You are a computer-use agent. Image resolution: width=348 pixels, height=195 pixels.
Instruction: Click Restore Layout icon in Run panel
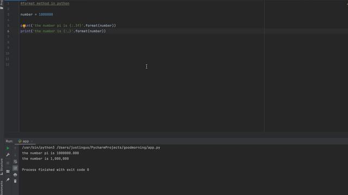8,171
